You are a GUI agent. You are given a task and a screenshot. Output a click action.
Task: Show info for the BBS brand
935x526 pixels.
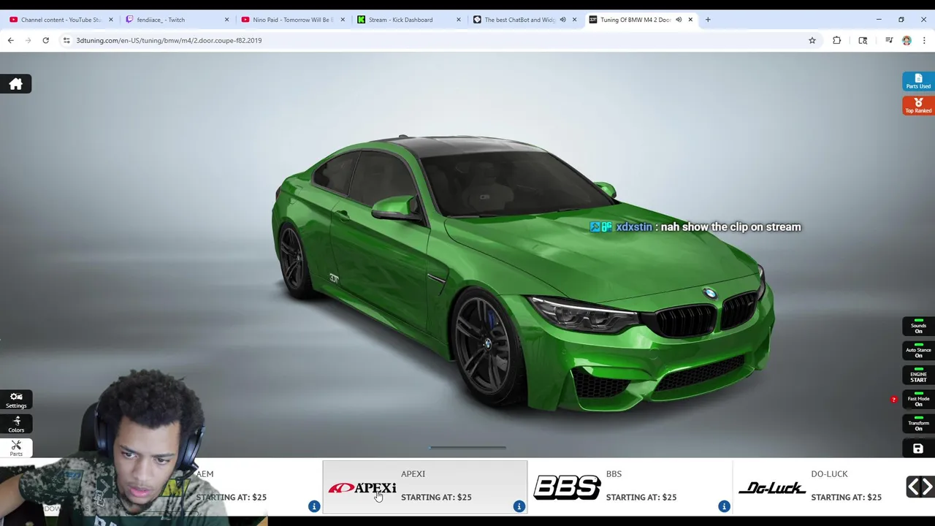(724, 506)
